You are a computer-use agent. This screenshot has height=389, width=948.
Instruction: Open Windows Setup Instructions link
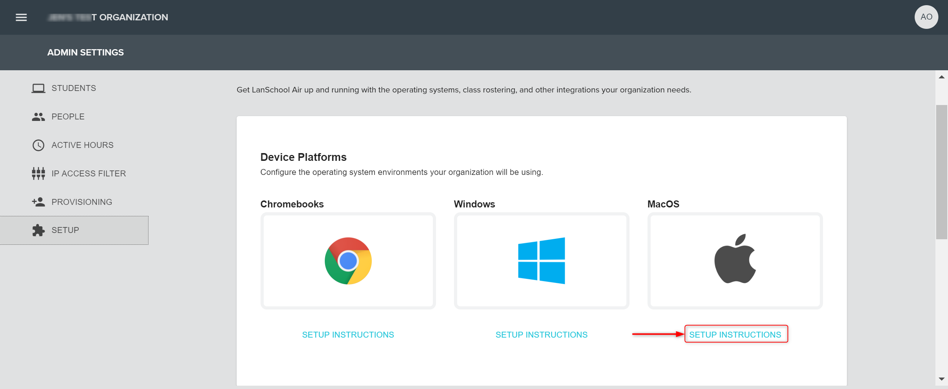point(541,335)
